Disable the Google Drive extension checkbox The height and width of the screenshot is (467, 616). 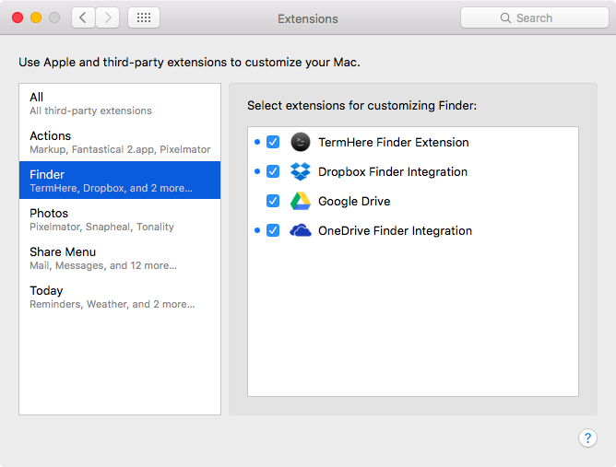[273, 201]
